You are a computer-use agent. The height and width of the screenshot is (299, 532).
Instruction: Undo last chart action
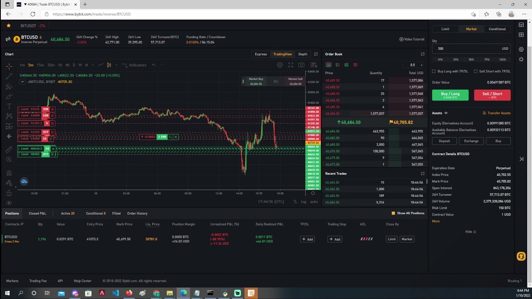tap(154, 65)
